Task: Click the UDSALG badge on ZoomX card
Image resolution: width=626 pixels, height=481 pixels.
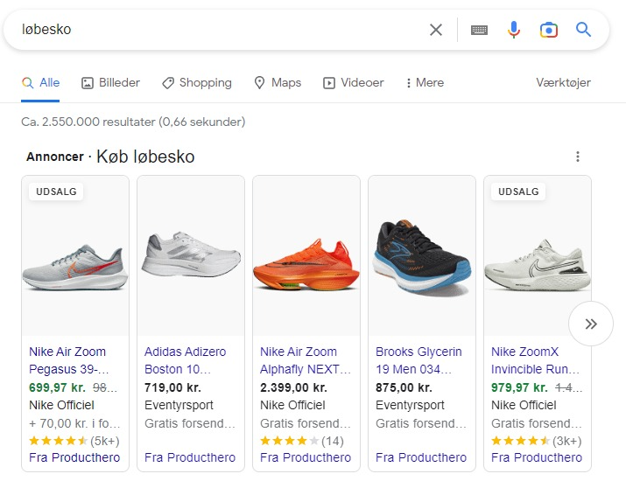Action: pos(518,192)
